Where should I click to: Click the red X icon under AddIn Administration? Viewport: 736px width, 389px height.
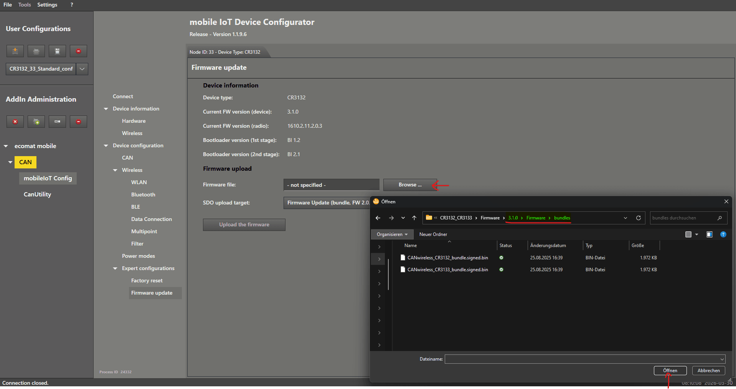coord(15,122)
